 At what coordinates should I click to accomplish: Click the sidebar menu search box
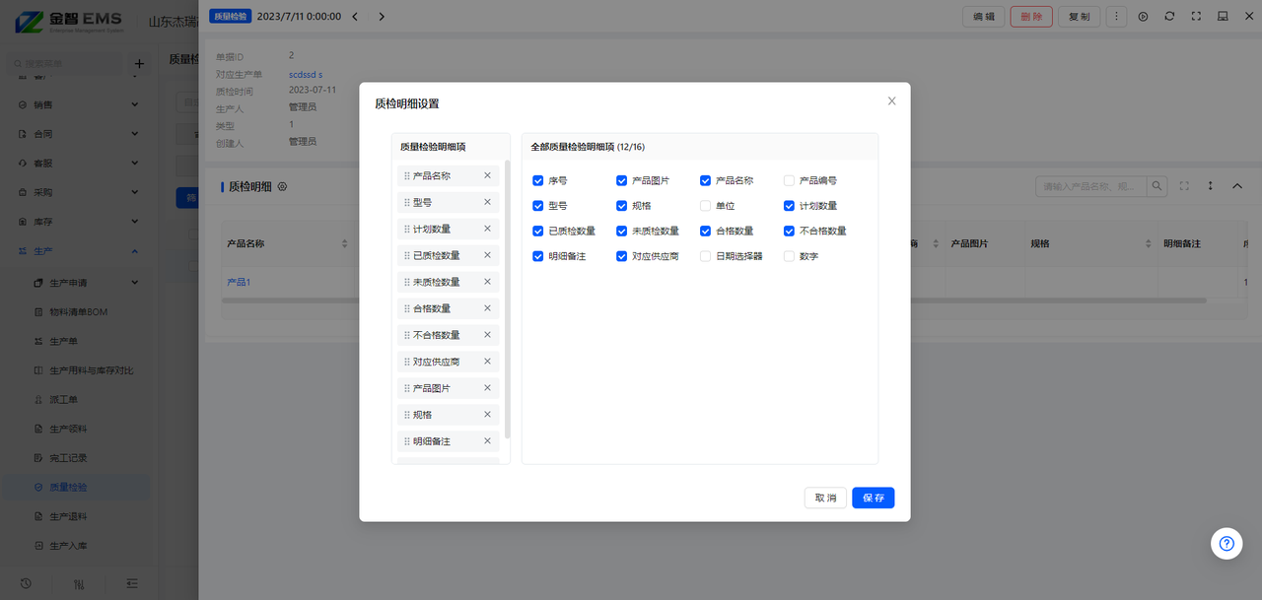click(x=64, y=64)
